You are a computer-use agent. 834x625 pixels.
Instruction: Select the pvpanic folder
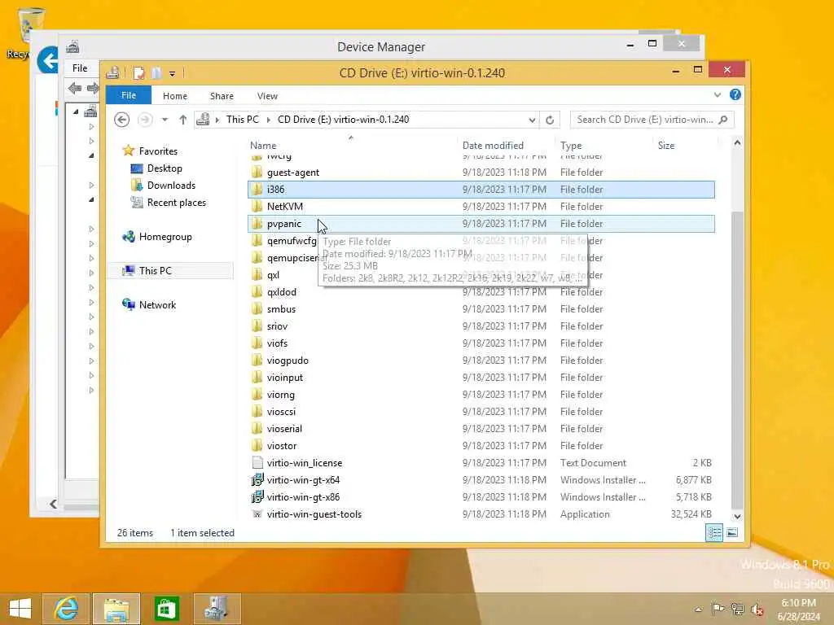481,224
